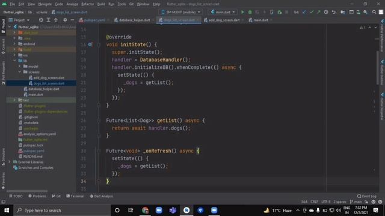Image resolution: width=385 pixels, height=216 pixels.
Task: Select add_dog_screen.dart in project tree
Action: coord(49,77)
